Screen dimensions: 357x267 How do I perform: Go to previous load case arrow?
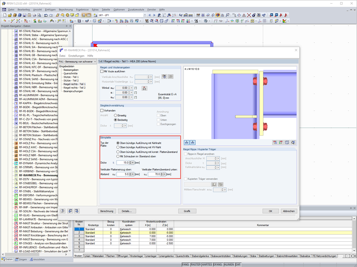click(x=149, y=15)
